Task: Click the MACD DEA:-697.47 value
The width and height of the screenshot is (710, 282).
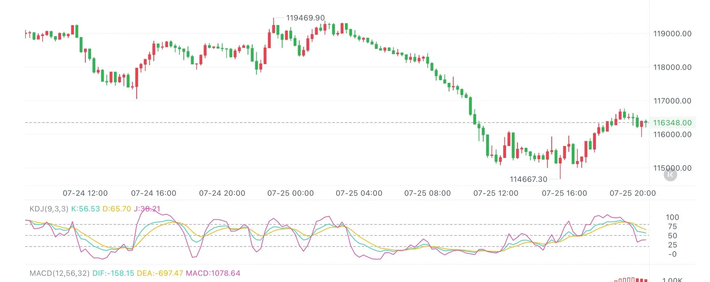Action: point(160,273)
